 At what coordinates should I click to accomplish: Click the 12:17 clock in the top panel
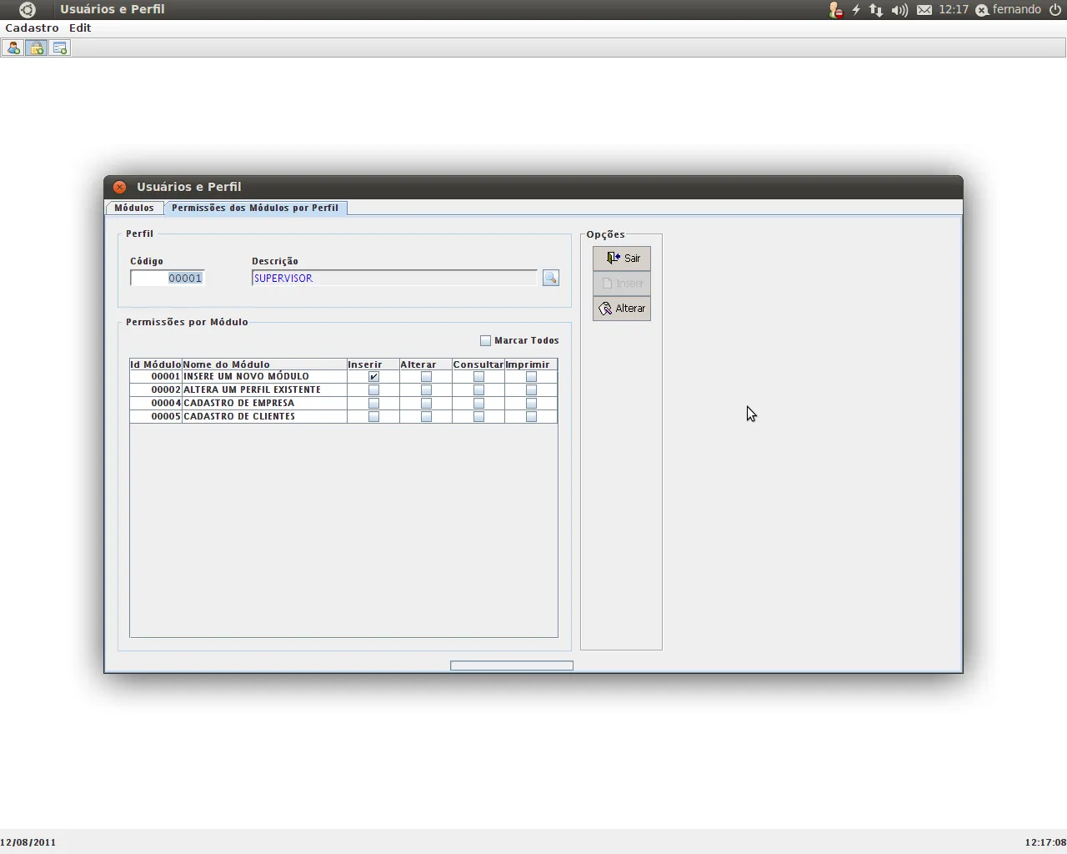click(x=954, y=10)
